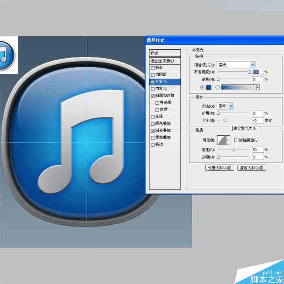
Task: Enable the 纹理 (Texture) option
Action: tap(157, 109)
